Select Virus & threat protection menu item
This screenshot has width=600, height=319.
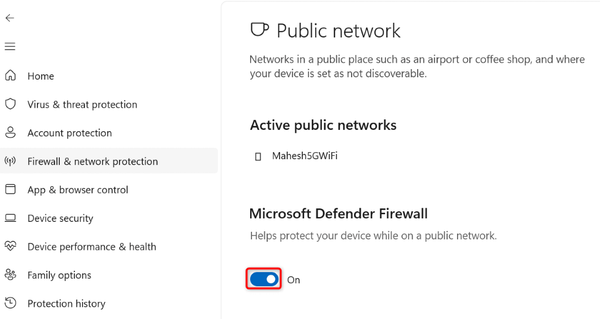(82, 105)
